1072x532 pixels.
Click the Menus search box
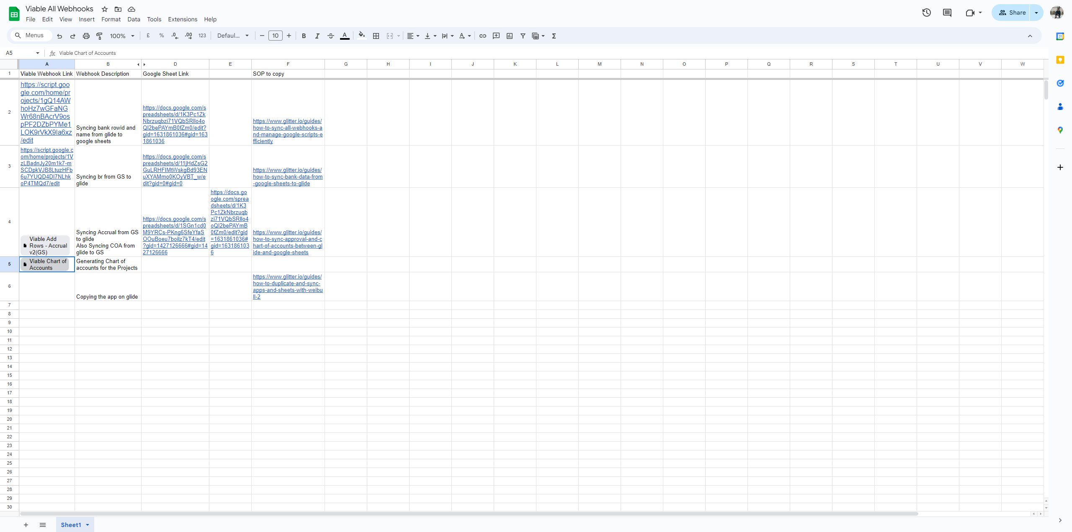tap(31, 36)
